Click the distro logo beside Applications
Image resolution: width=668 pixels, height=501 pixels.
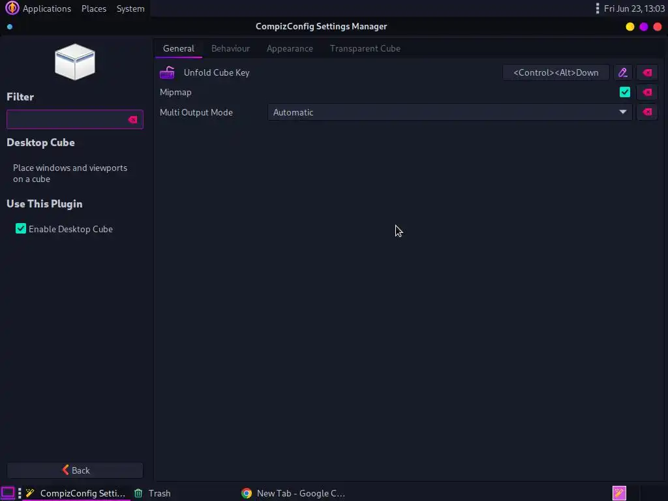click(12, 8)
